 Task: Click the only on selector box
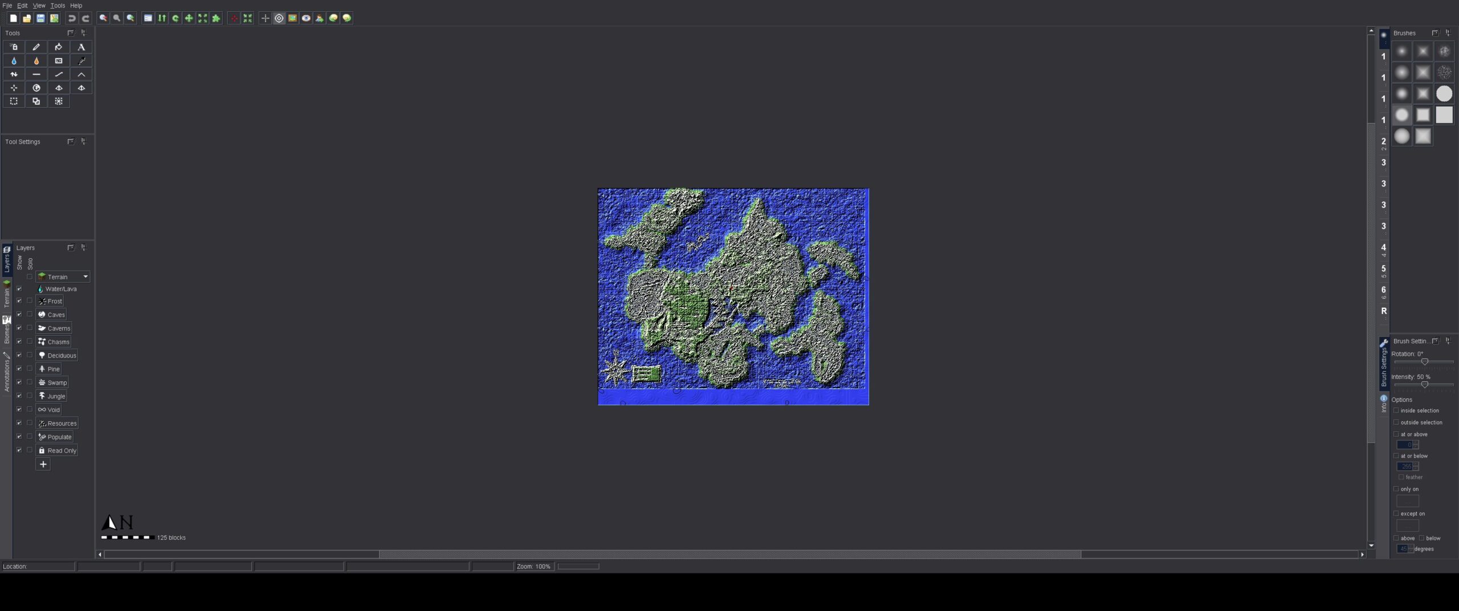(x=1407, y=501)
